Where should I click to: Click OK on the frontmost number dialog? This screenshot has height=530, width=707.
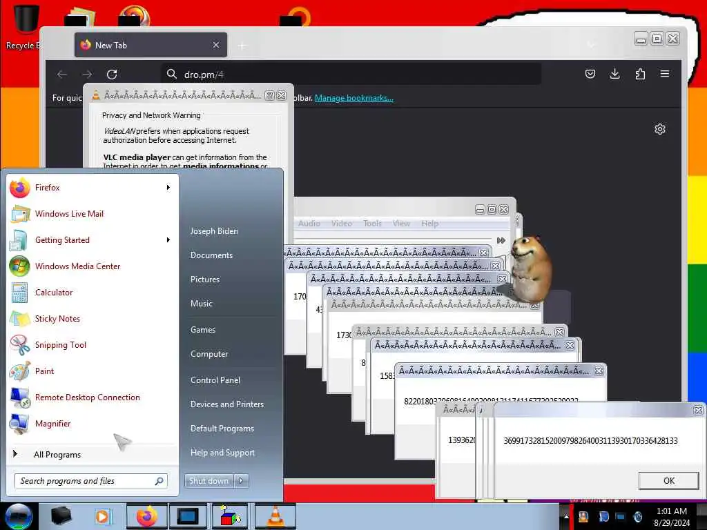(x=668, y=481)
